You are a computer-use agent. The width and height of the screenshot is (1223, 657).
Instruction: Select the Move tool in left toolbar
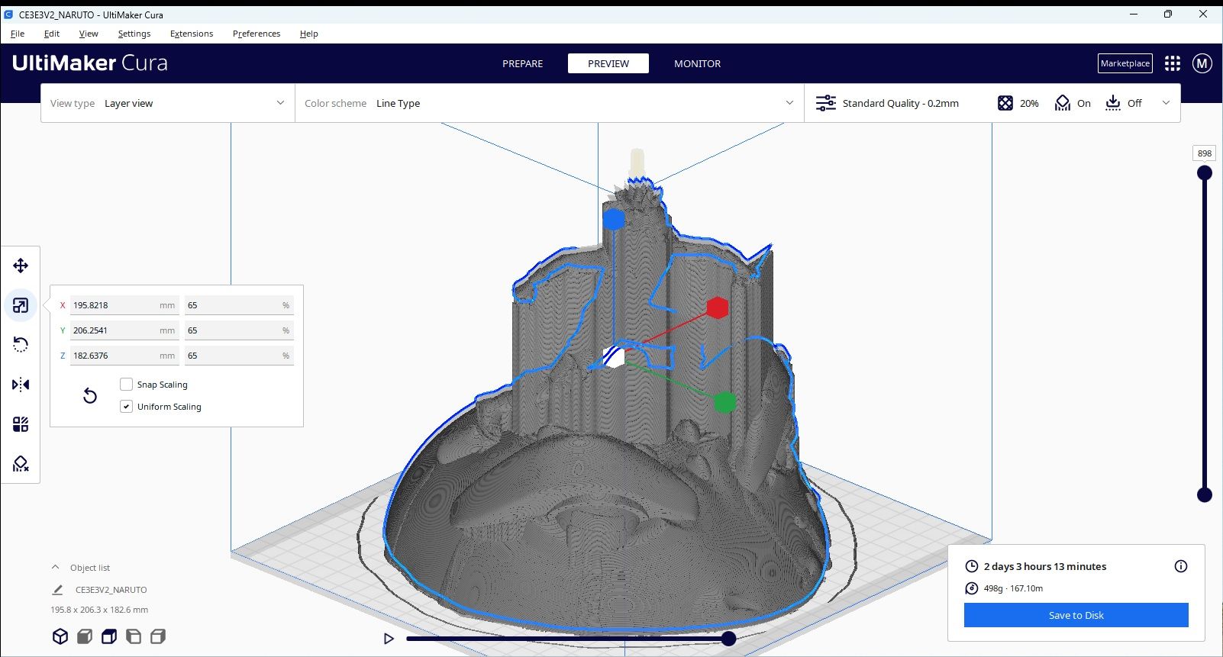(x=21, y=266)
